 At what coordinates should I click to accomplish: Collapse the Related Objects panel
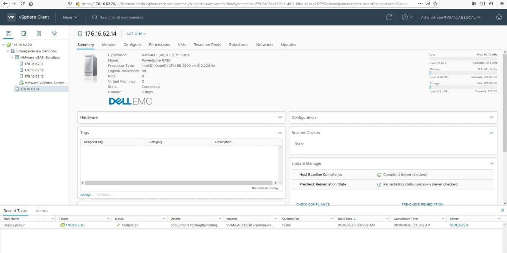pos(491,133)
